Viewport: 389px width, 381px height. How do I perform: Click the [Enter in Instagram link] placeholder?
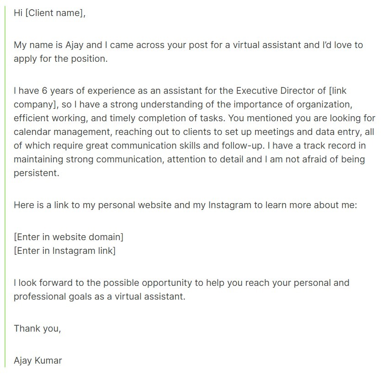[64, 251]
